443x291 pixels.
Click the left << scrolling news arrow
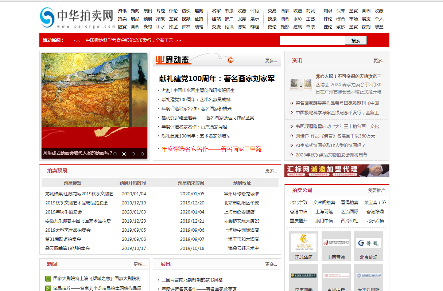point(77,40)
